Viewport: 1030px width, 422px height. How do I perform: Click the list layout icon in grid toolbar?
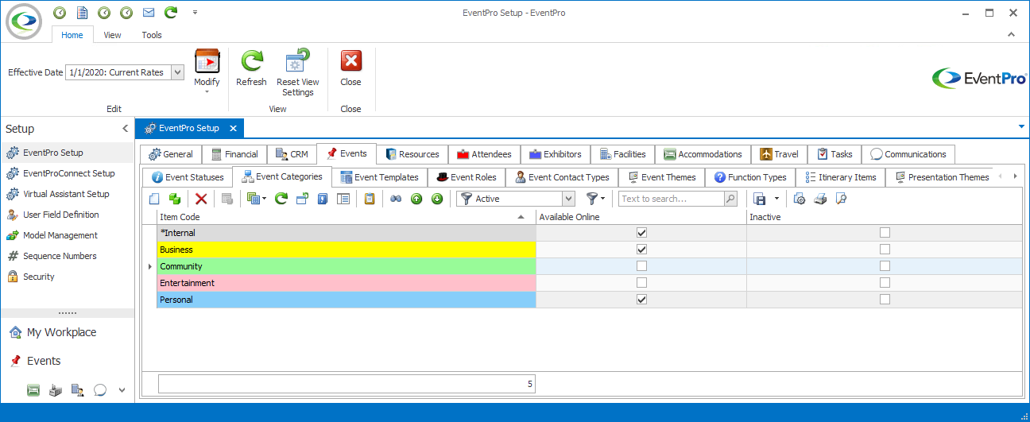click(343, 199)
